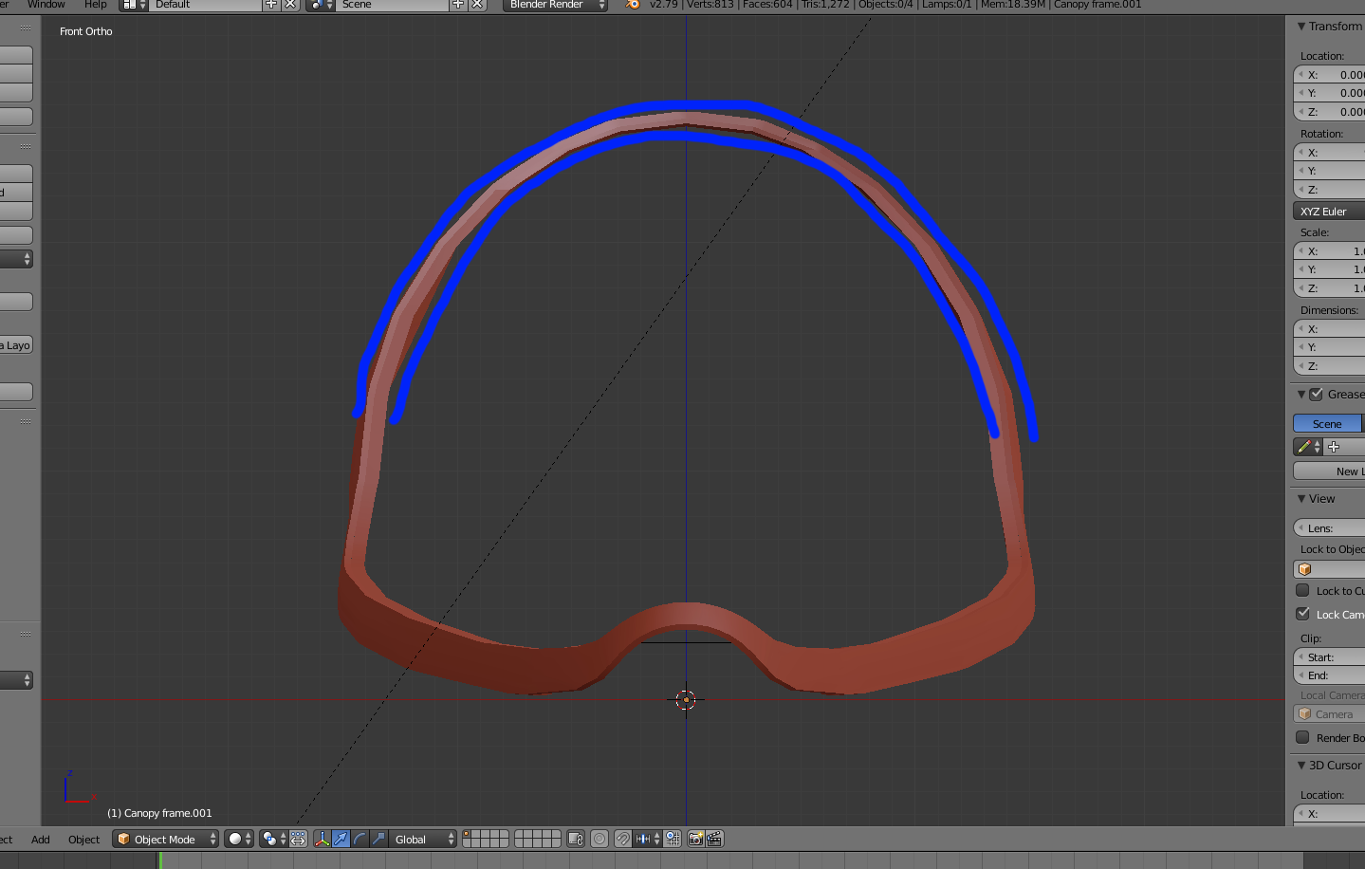Edit Location X value in Transform
The image size is (1365, 869).
[1330, 75]
